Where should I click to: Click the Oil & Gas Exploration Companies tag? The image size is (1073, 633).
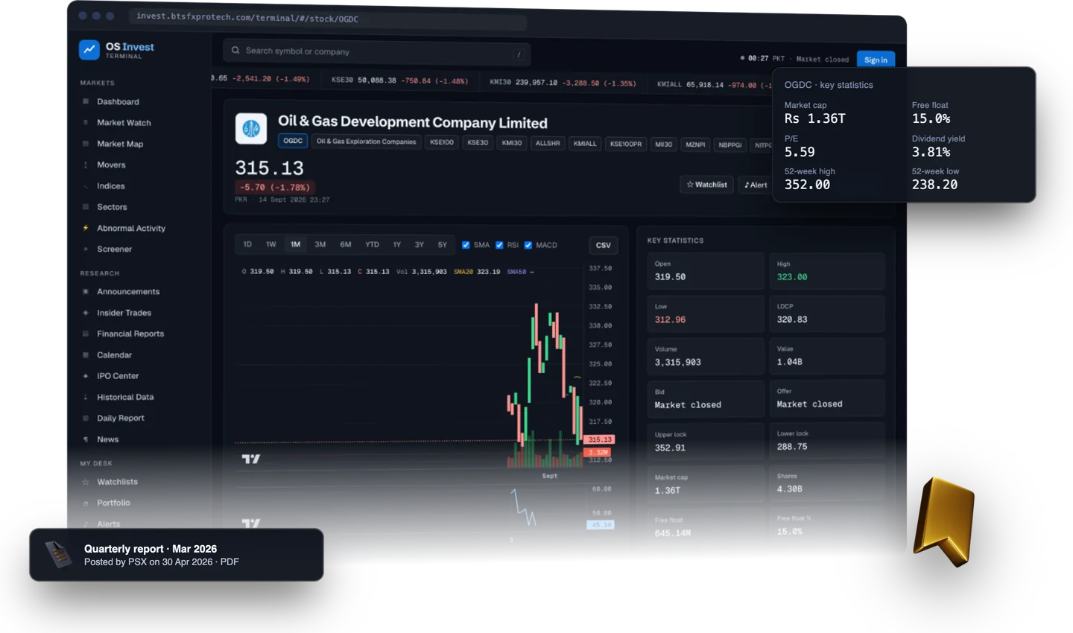pyautogui.click(x=366, y=141)
